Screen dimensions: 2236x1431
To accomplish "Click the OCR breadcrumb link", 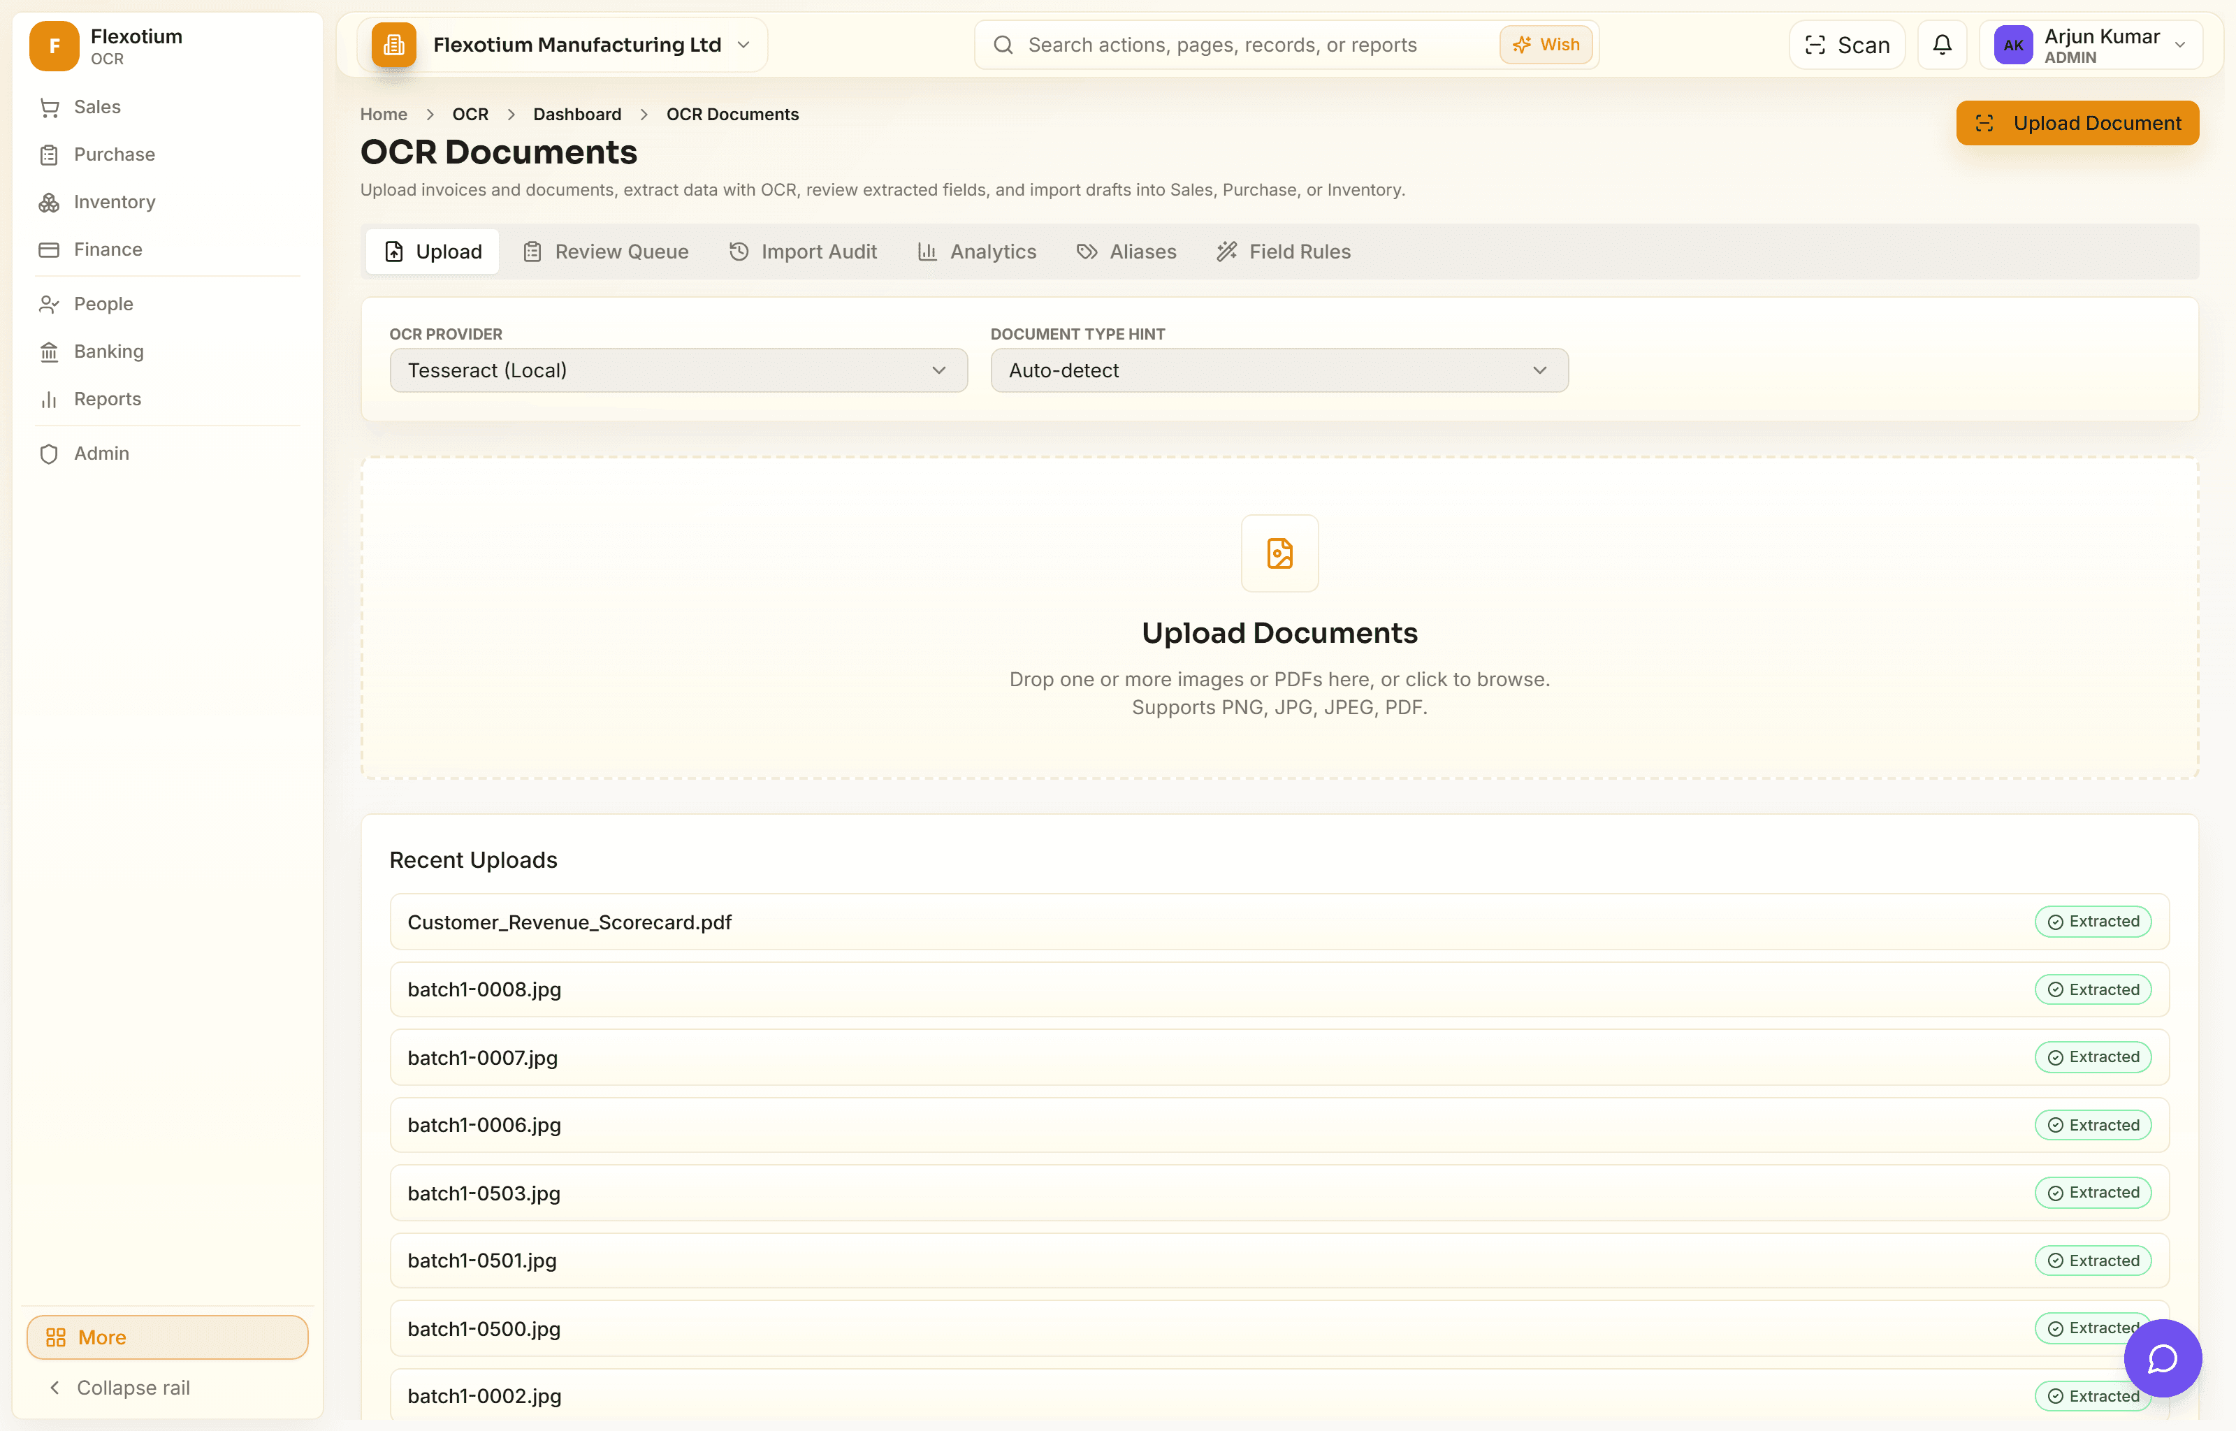I will coord(470,115).
